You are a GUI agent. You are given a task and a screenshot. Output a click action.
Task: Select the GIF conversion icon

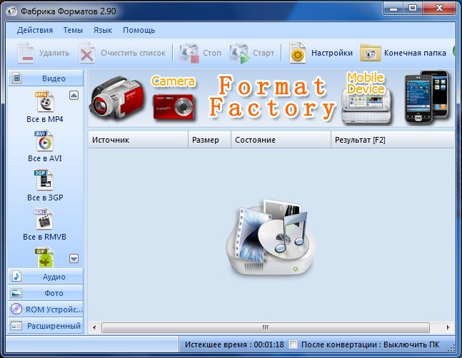[45, 257]
